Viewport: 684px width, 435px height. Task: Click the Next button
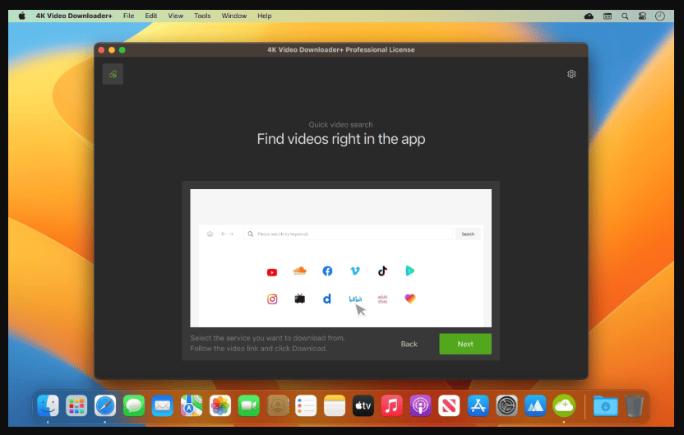pyautogui.click(x=465, y=344)
